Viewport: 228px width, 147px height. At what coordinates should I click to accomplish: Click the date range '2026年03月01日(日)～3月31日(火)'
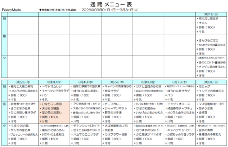pos(110,10)
